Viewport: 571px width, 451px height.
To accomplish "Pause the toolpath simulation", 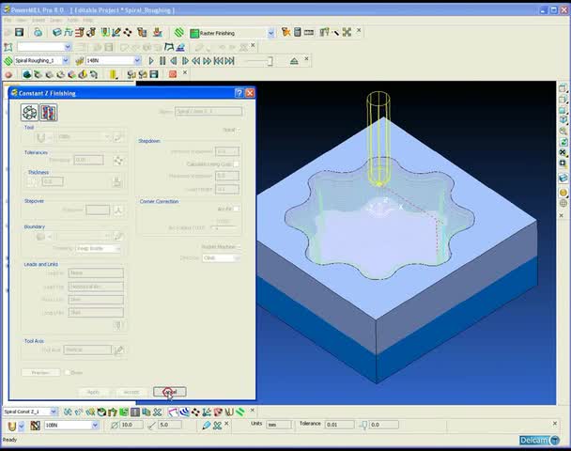I will pyautogui.click(x=162, y=61).
